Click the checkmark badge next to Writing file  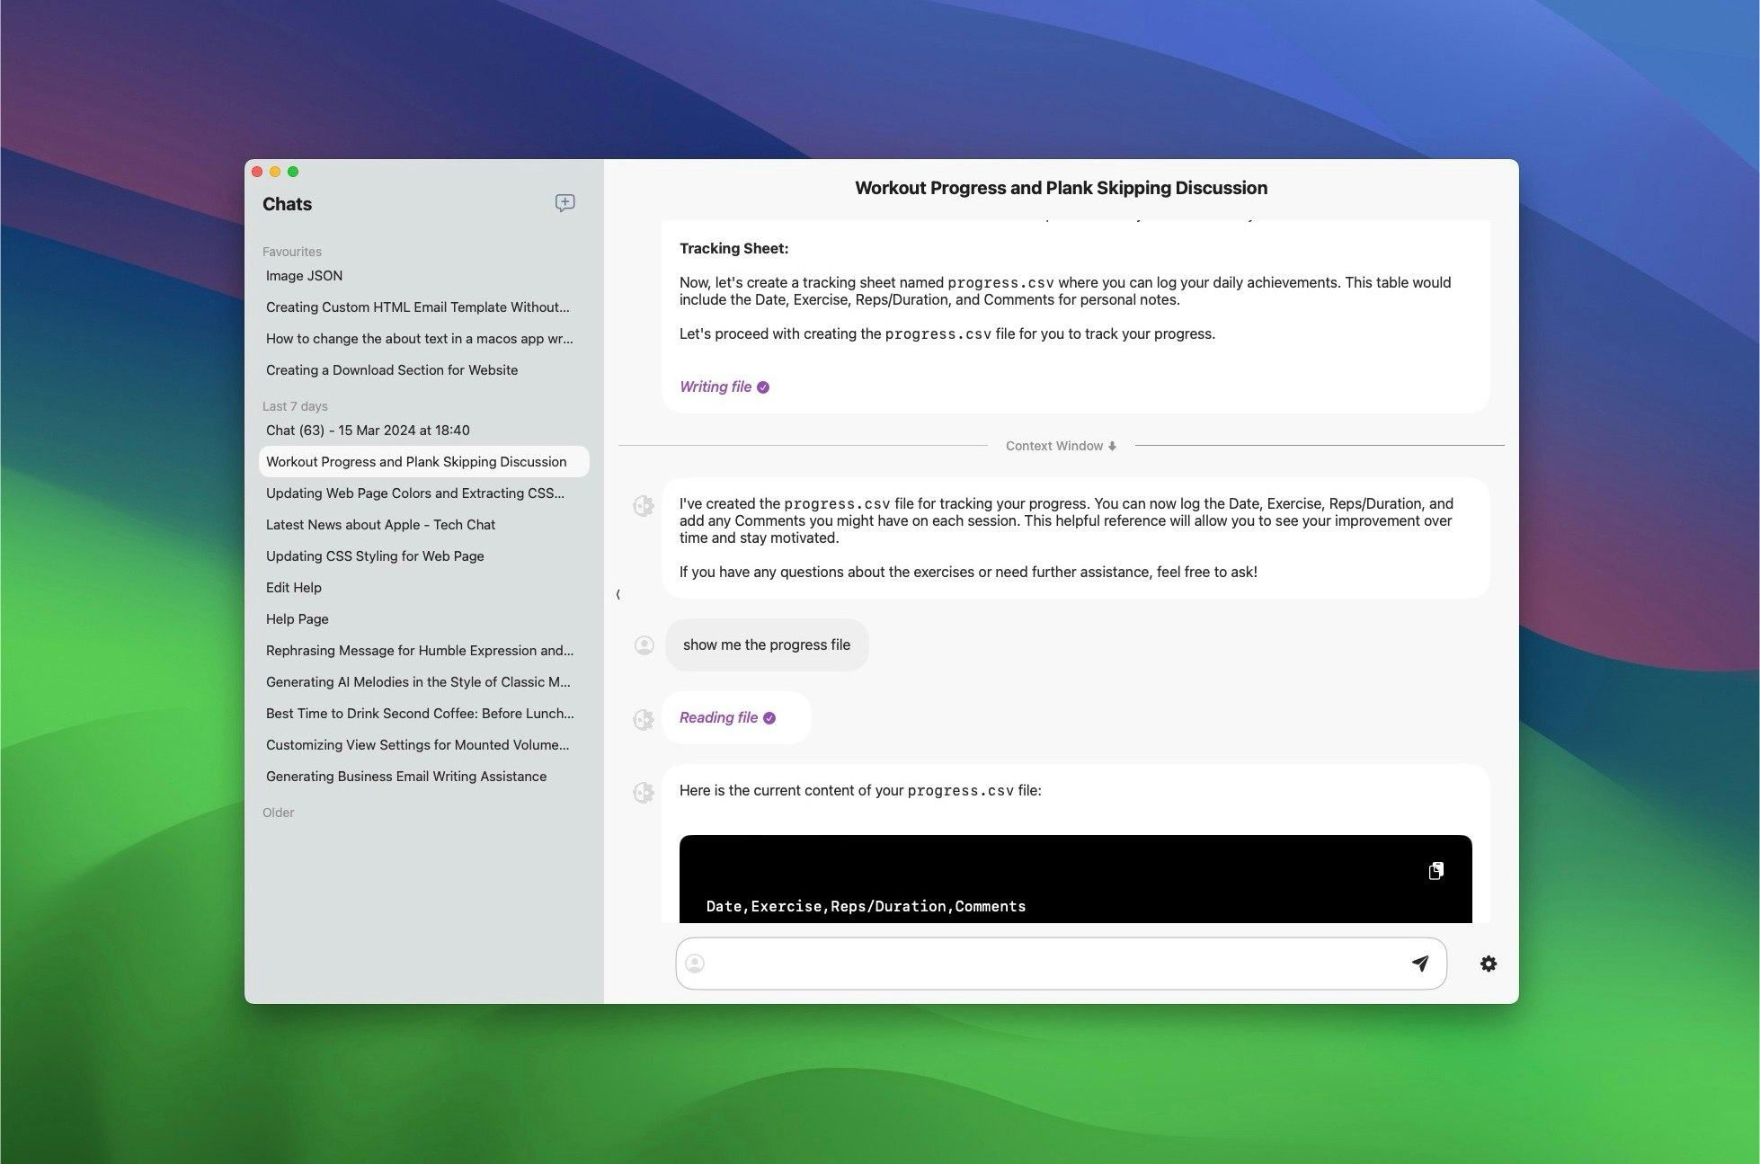(763, 387)
